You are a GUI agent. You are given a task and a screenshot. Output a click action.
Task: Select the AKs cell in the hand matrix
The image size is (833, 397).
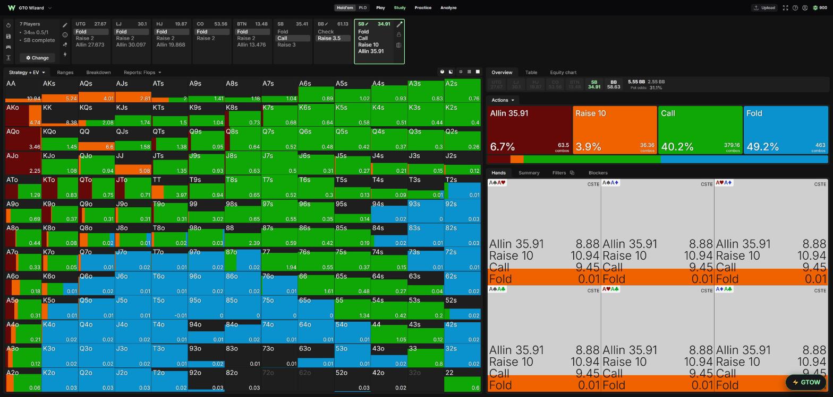click(x=59, y=91)
